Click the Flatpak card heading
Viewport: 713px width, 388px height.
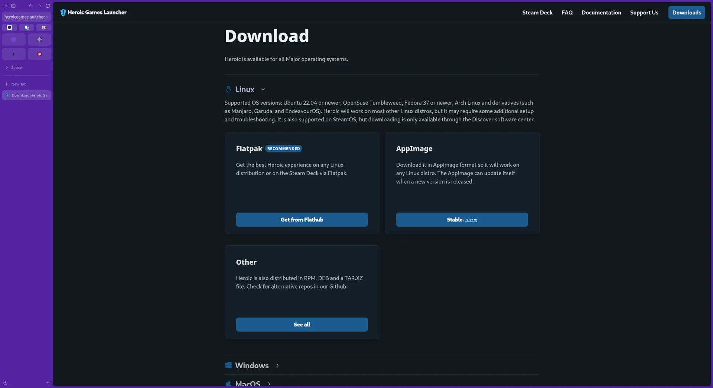pos(249,149)
